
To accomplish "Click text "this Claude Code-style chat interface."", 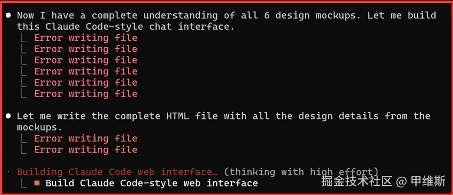I will pos(126,27).
